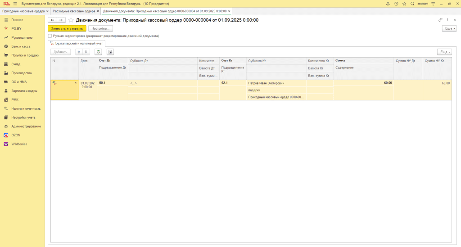Viewport: 461px width, 247px height.
Task: Copy link to document icon
Action: (440, 20)
